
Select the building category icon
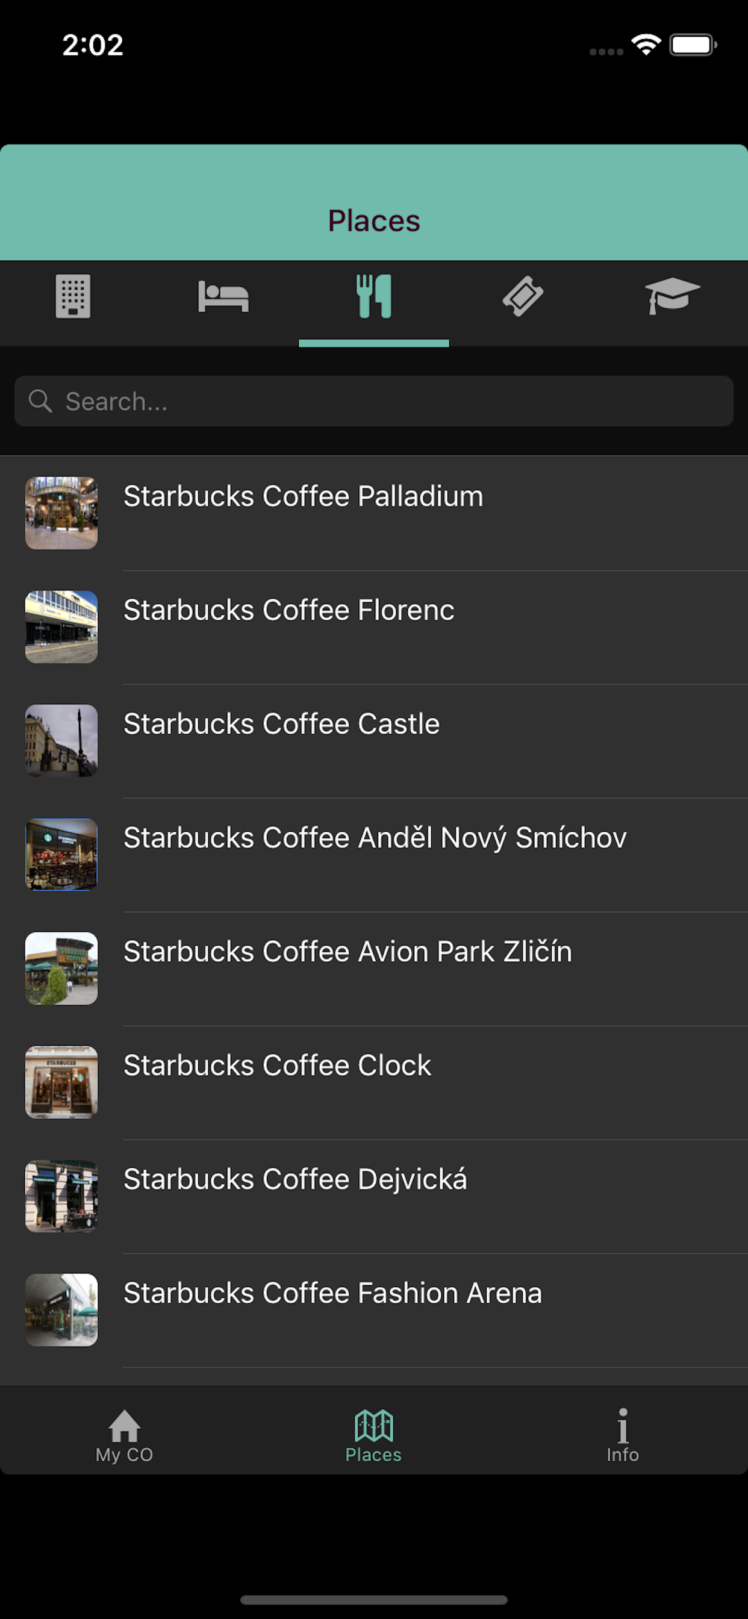click(x=73, y=296)
